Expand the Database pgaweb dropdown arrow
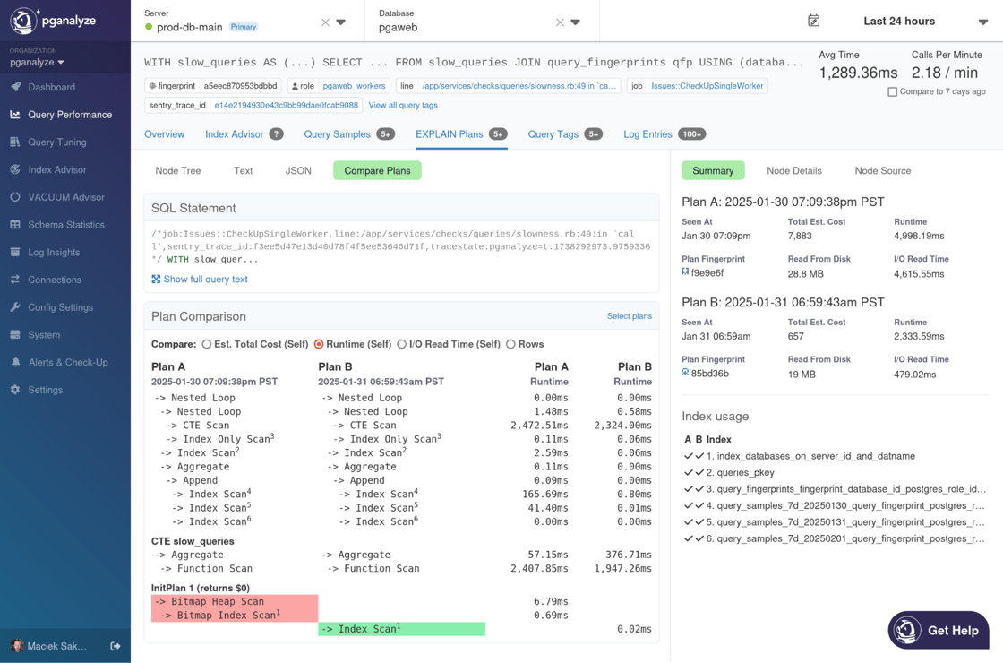This screenshot has width=1003, height=663. 576,22
